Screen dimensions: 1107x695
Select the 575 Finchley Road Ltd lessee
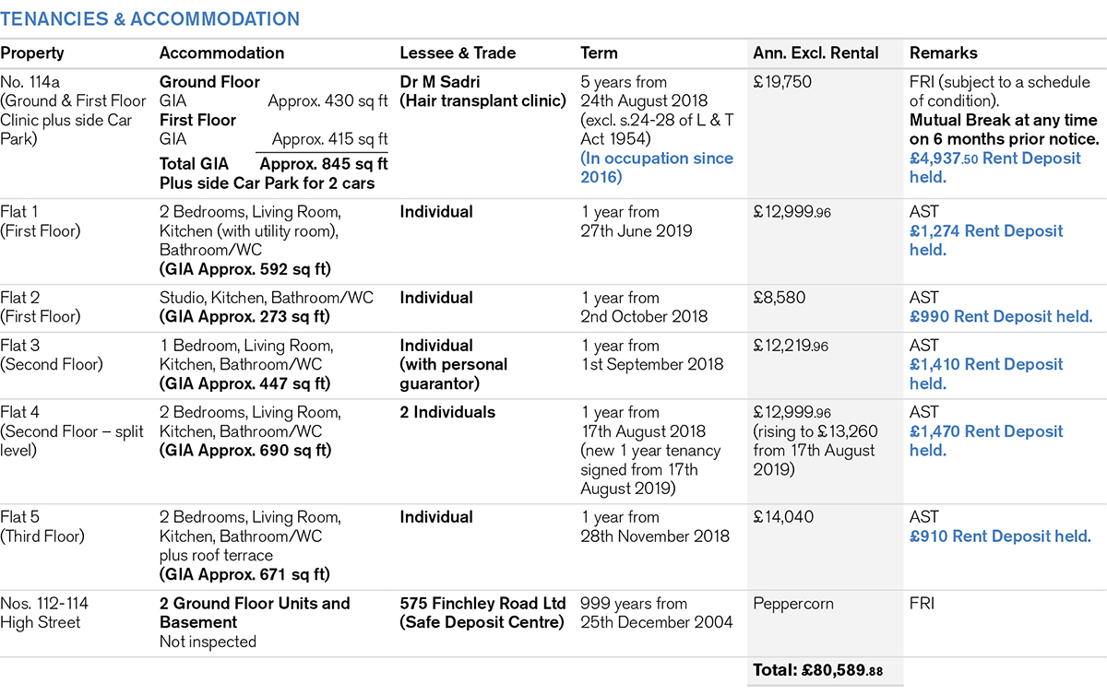point(482,603)
